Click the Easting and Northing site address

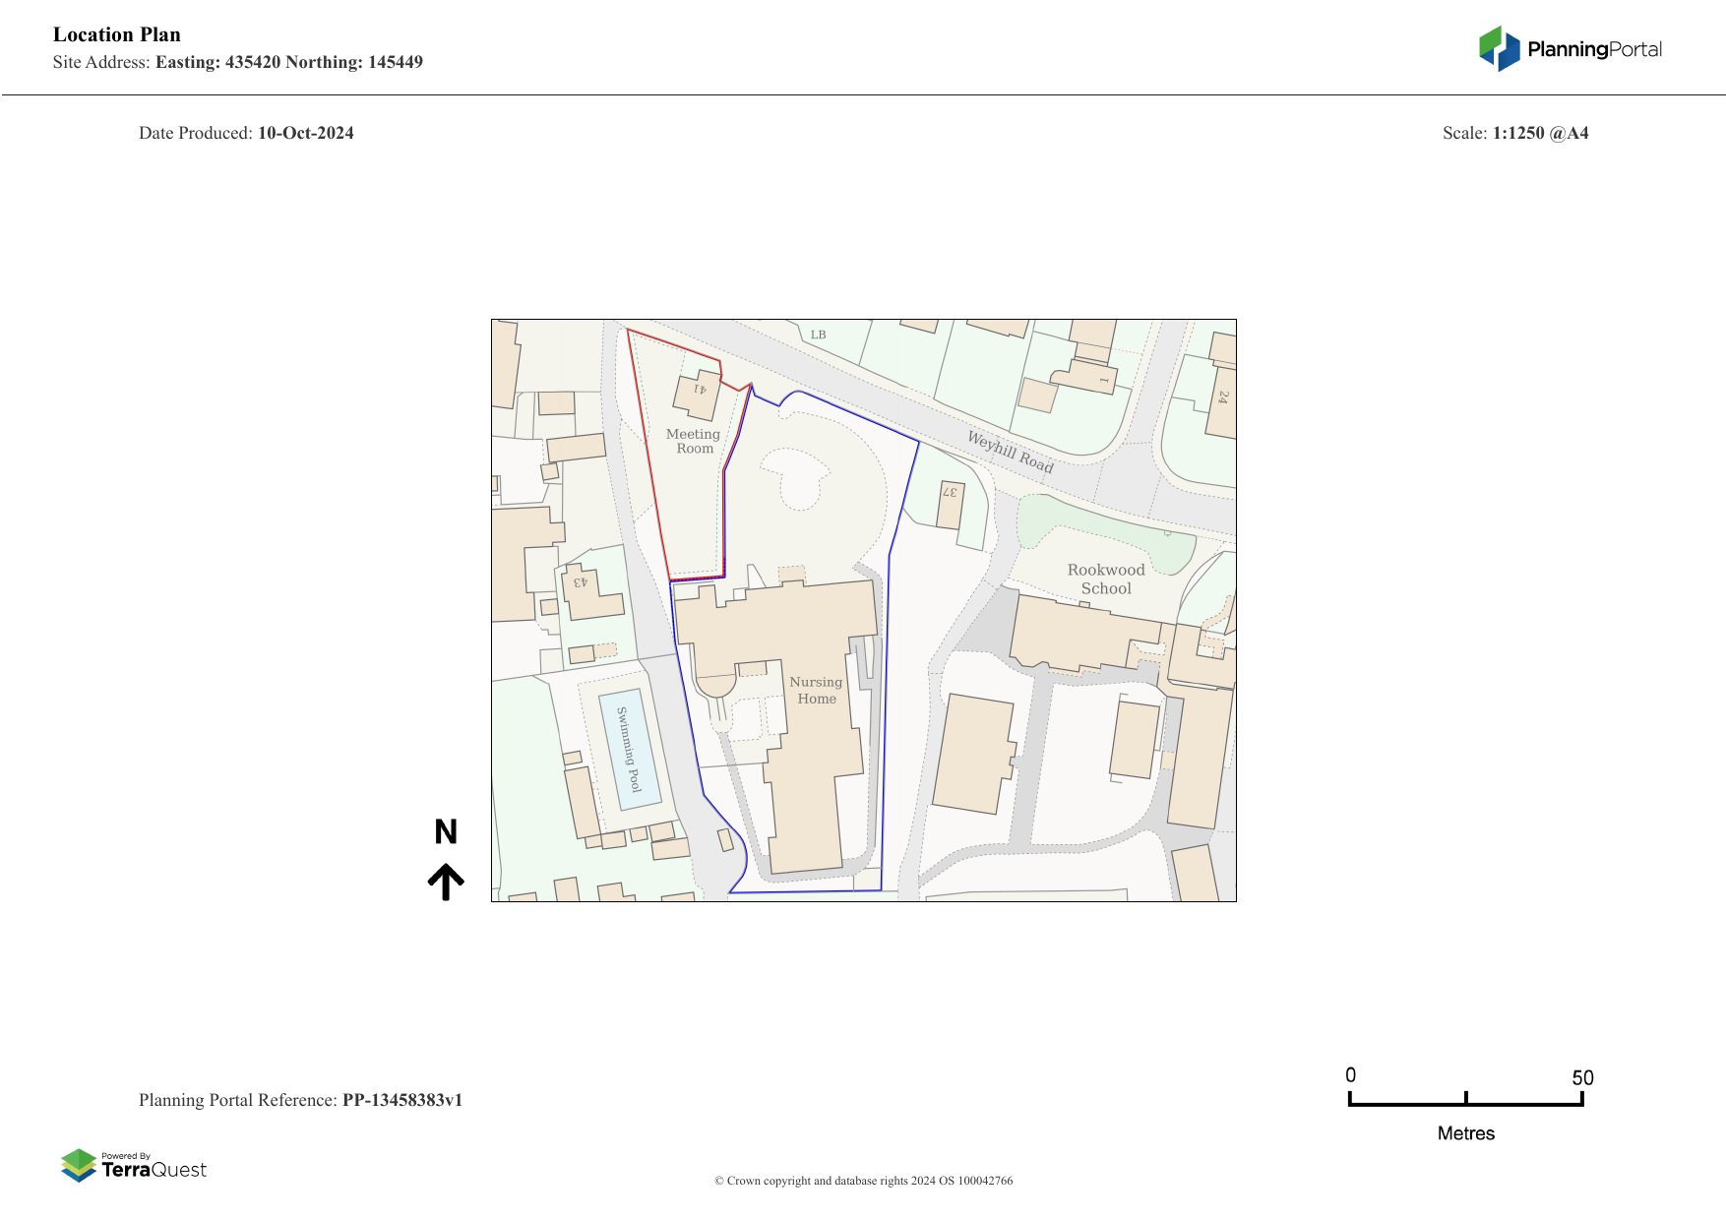(x=289, y=62)
